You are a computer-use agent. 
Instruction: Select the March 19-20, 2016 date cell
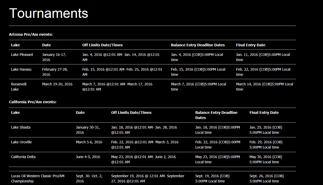(57, 84)
